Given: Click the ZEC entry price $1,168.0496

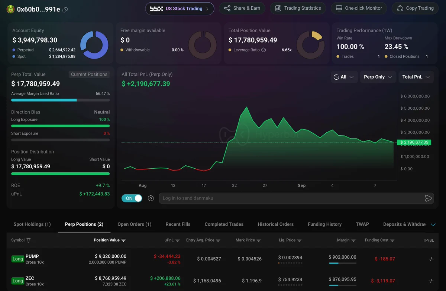Looking at the screenshot, I should [207, 281].
